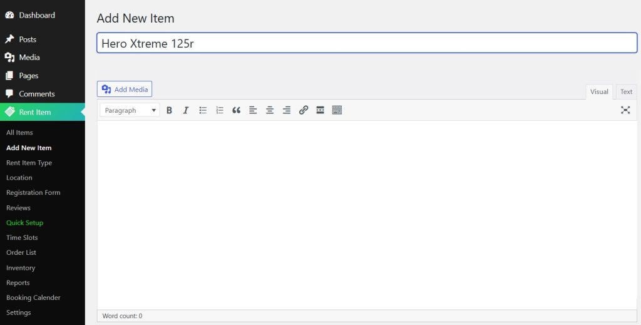Open the Booking Calender menu item

coord(33,298)
